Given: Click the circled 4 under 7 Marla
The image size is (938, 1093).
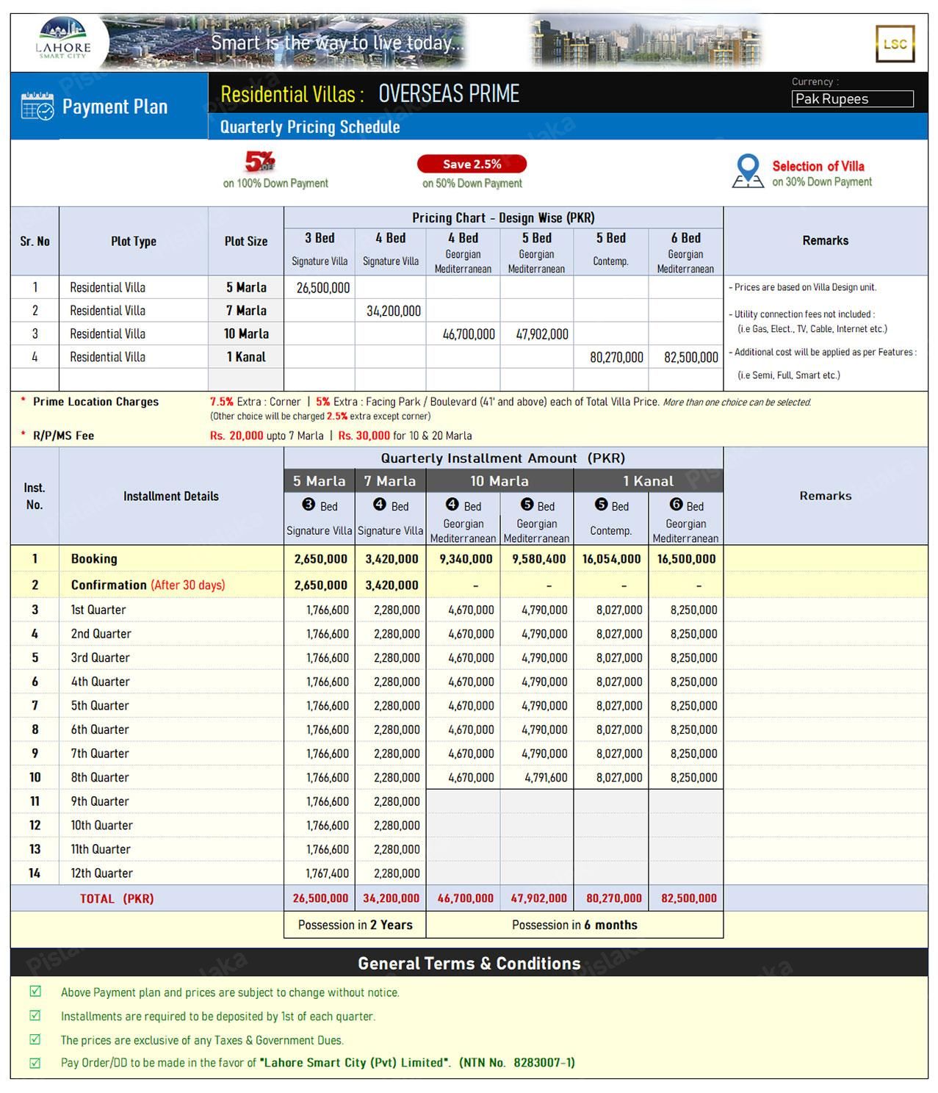Looking at the screenshot, I should [380, 505].
